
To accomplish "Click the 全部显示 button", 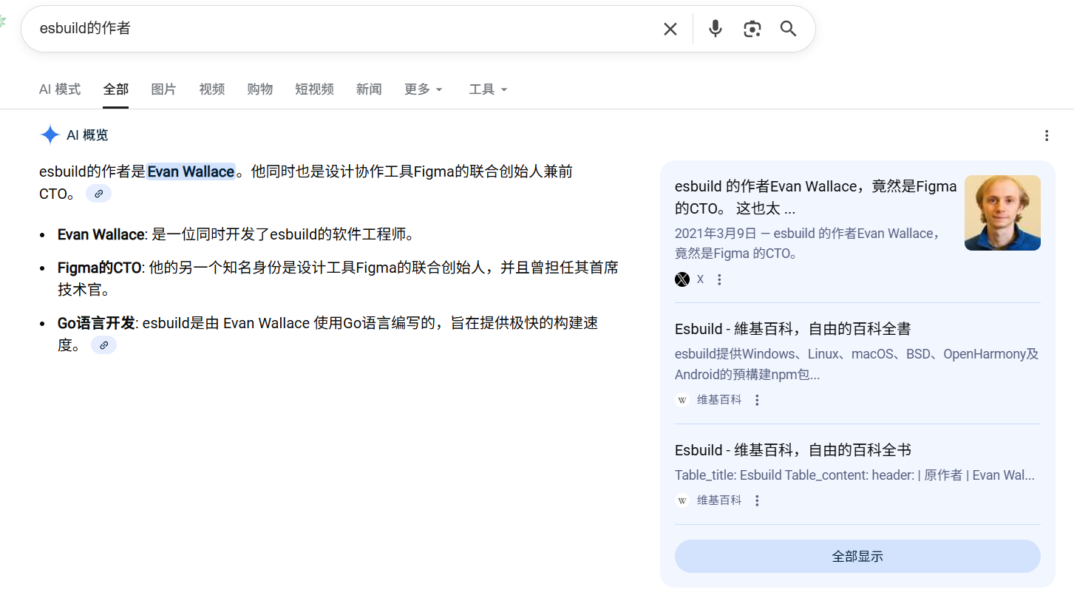I will tap(857, 556).
